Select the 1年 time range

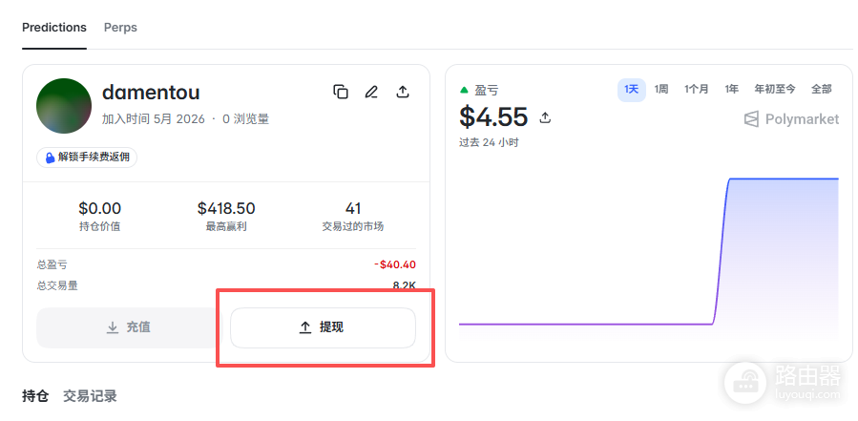tap(732, 89)
